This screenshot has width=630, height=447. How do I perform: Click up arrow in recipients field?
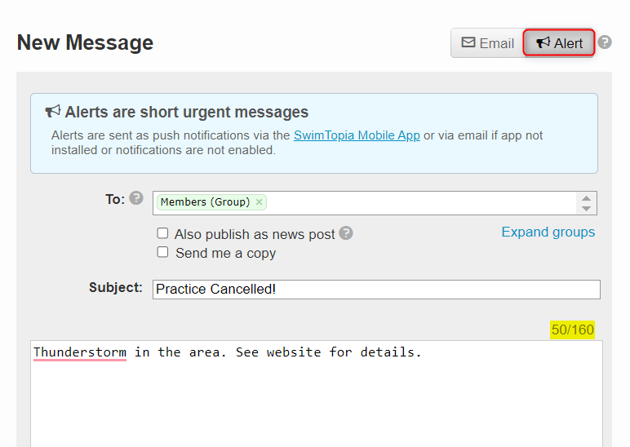point(586,198)
